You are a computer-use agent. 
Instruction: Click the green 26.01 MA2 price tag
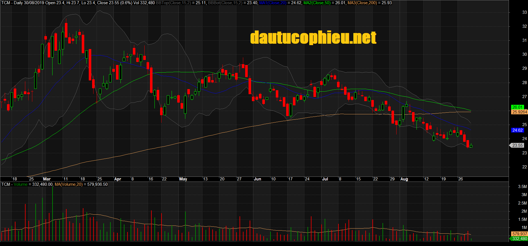point(517,107)
